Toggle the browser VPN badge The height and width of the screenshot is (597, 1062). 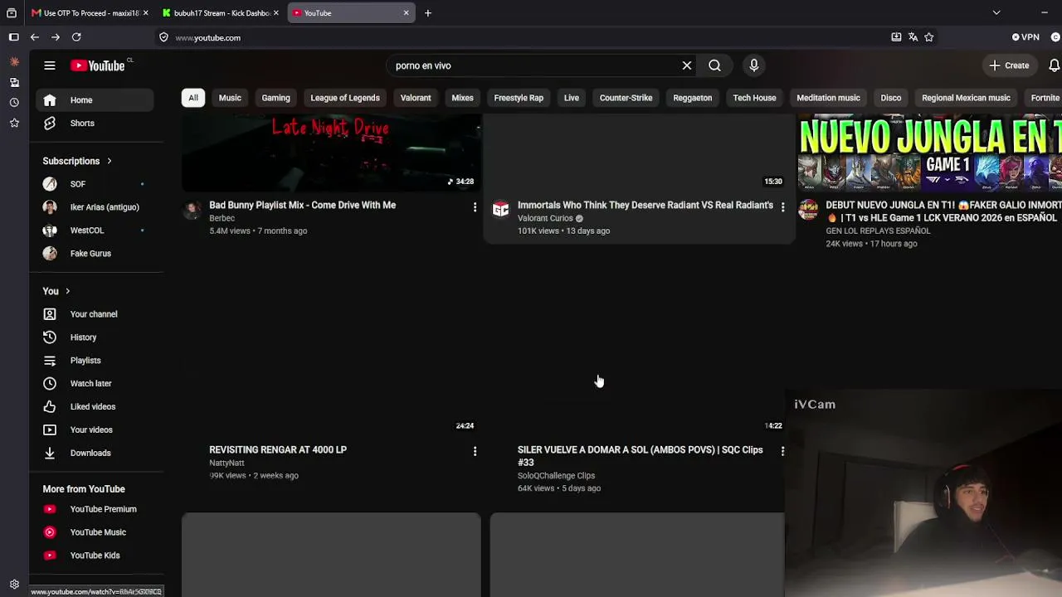click(1026, 37)
